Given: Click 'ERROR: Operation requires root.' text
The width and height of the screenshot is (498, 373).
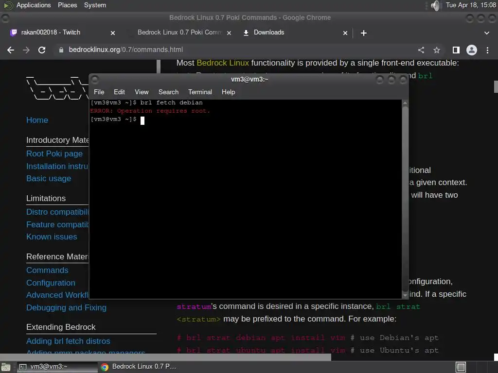Looking at the screenshot, I should coord(150,111).
